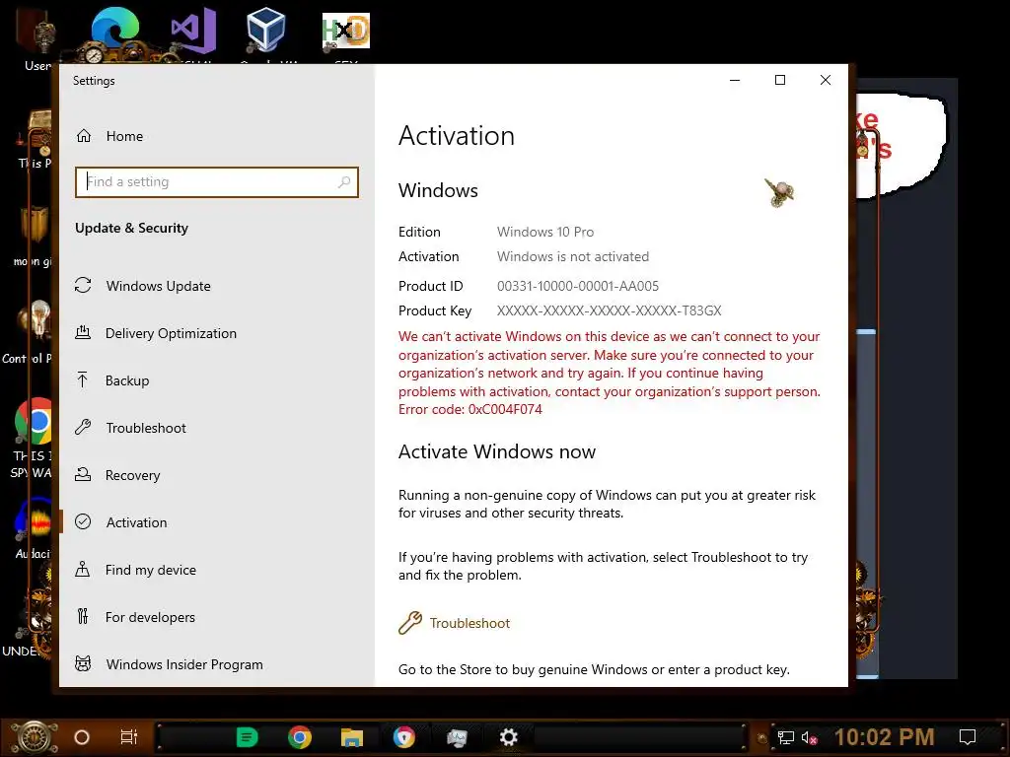
Task: Open the network tray icon
Action: pyautogui.click(x=785, y=737)
